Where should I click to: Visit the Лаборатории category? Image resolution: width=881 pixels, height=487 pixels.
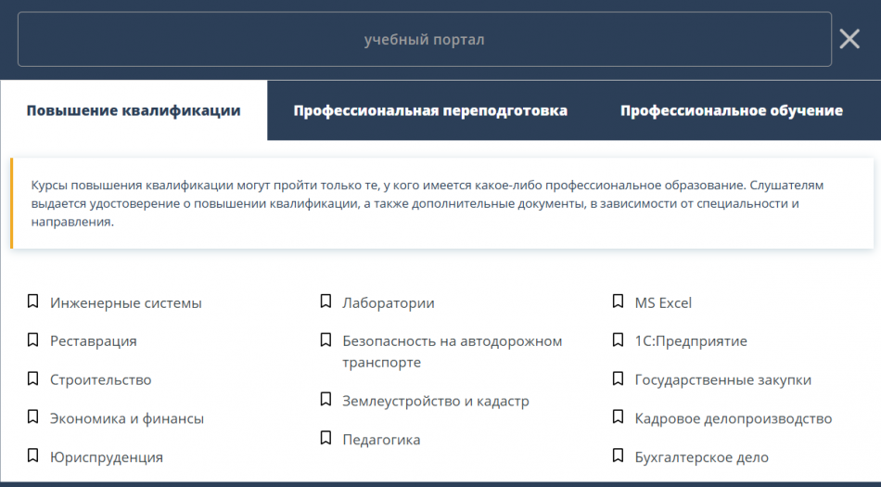click(x=389, y=302)
